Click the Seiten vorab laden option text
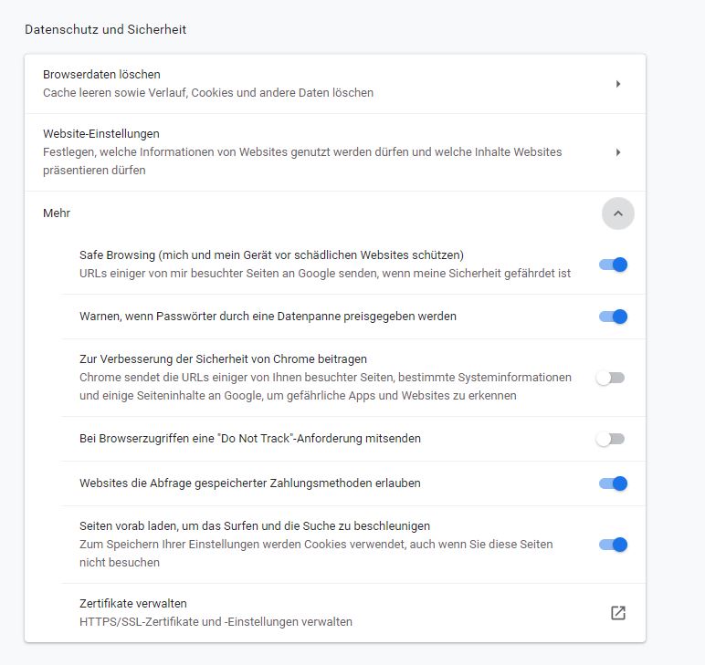705x665 pixels. (x=255, y=526)
